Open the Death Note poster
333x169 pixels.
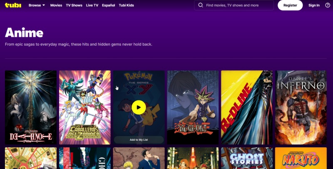[31, 107]
